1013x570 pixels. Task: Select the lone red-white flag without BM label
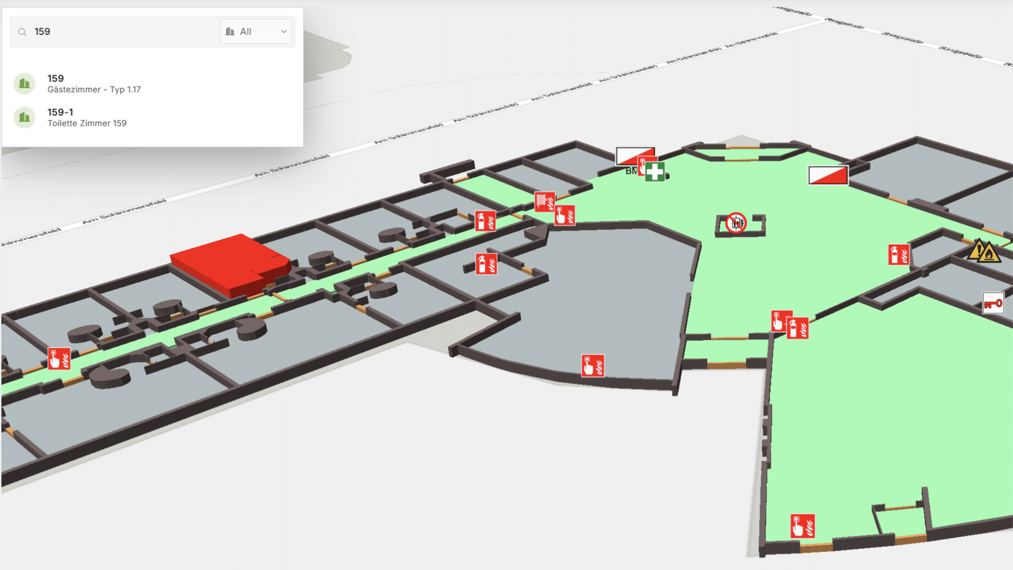coord(828,176)
